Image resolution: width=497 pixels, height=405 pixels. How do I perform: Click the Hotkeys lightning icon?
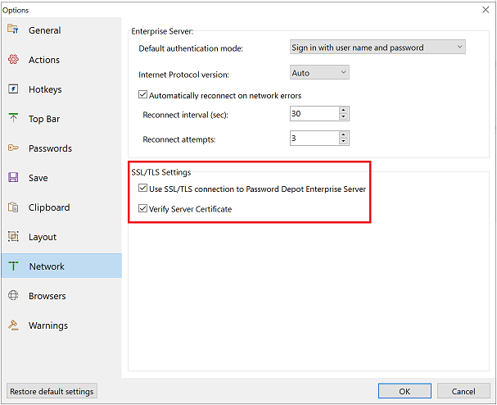(13, 89)
